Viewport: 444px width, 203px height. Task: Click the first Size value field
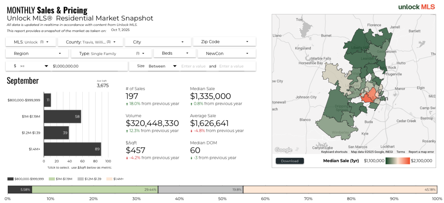[193, 66]
